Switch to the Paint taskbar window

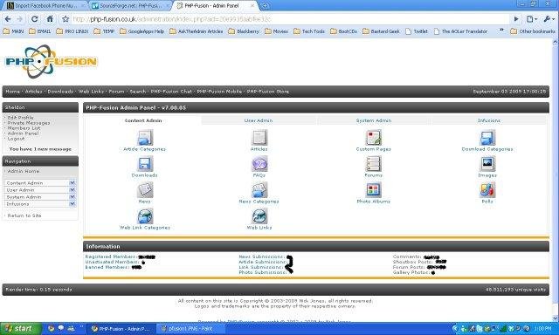tap(190, 329)
